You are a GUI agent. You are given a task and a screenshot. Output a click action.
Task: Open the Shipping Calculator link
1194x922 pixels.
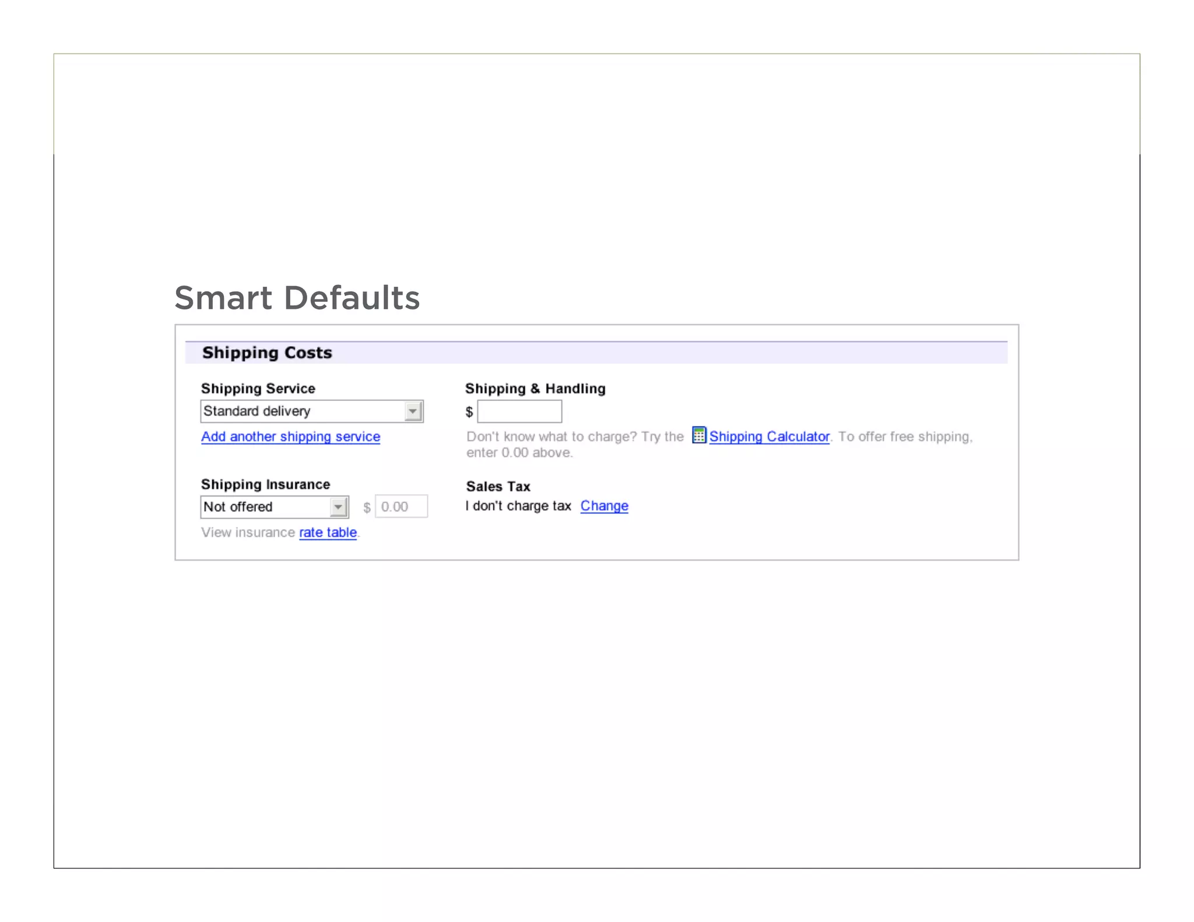(769, 437)
